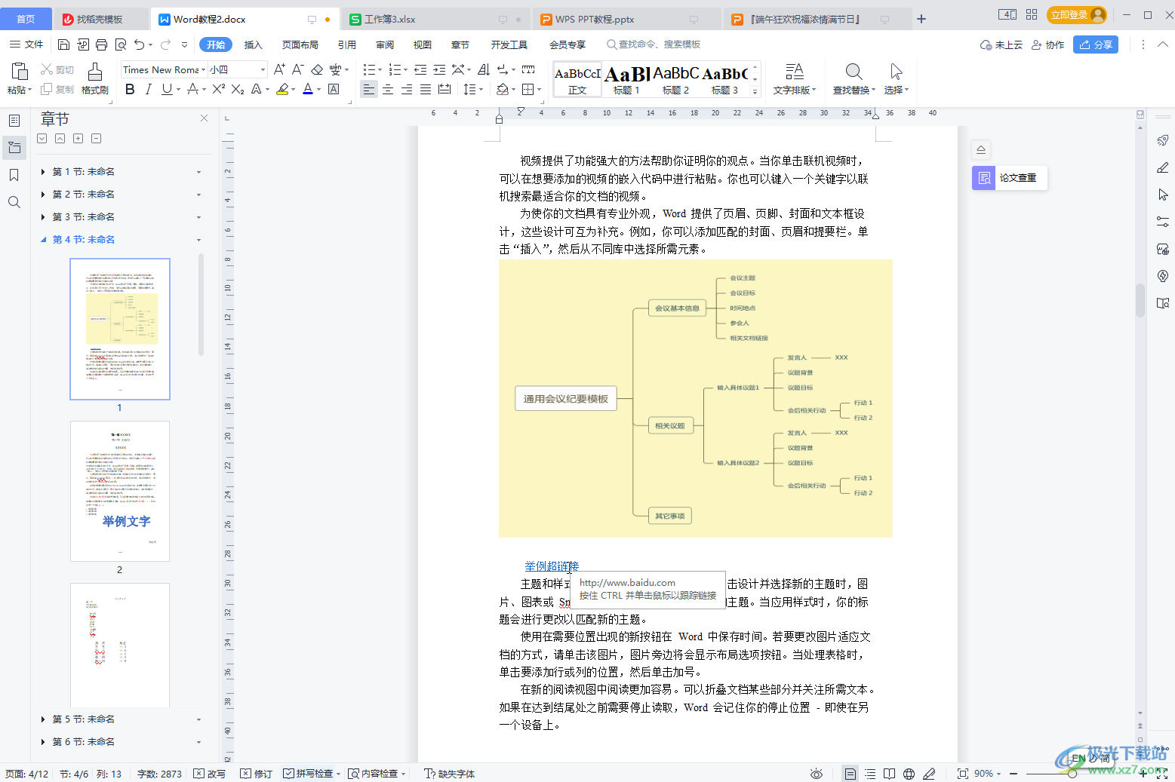Image resolution: width=1175 pixels, height=782 pixels.
Task: Open Print Preview icon
Action: click(x=121, y=44)
